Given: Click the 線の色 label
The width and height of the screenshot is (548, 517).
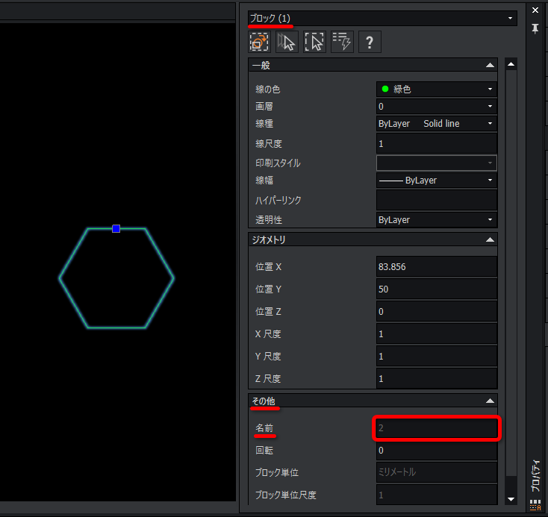Looking at the screenshot, I should pos(267,90).
